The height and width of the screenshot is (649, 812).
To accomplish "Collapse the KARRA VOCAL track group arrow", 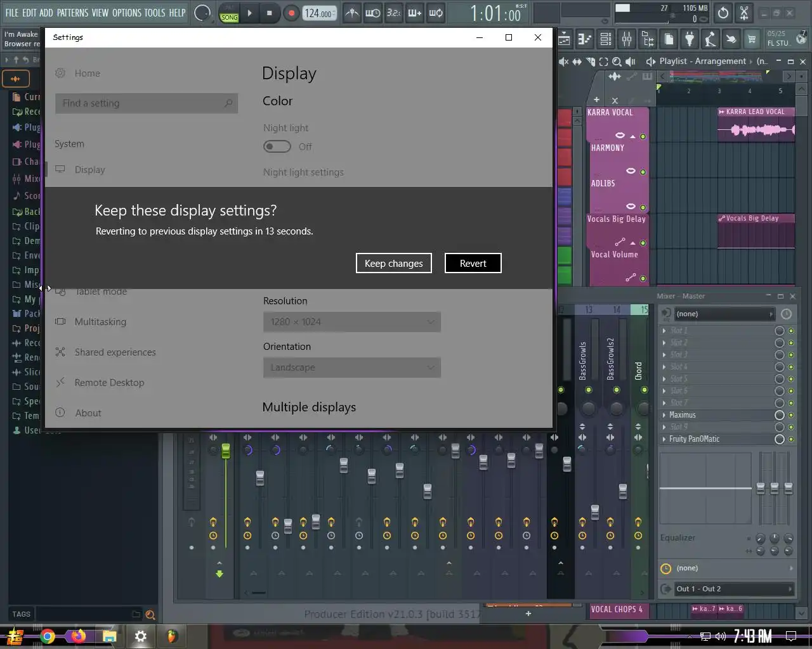I will [632, 136].
